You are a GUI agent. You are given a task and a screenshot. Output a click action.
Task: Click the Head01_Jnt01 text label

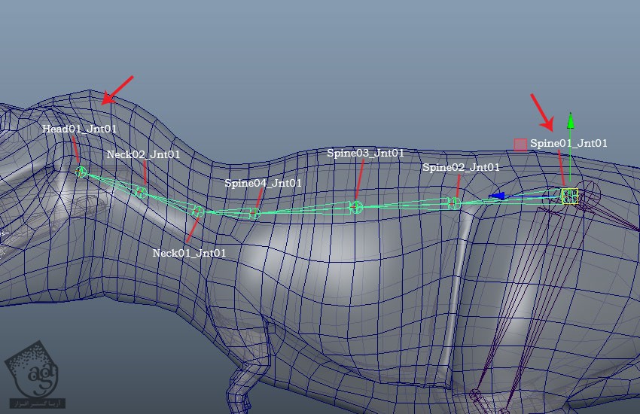tap(79, 129)
